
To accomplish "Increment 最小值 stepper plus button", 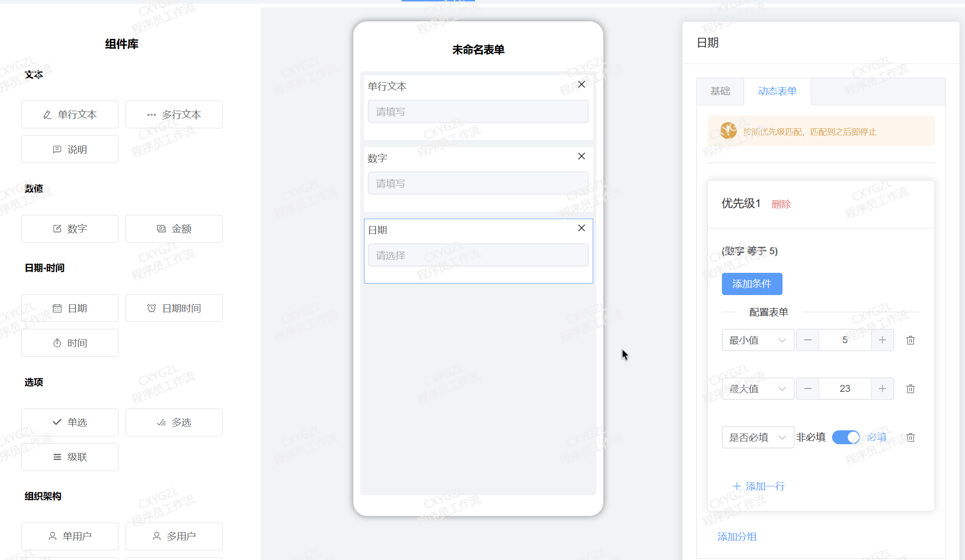I will (x=883, y=340).
